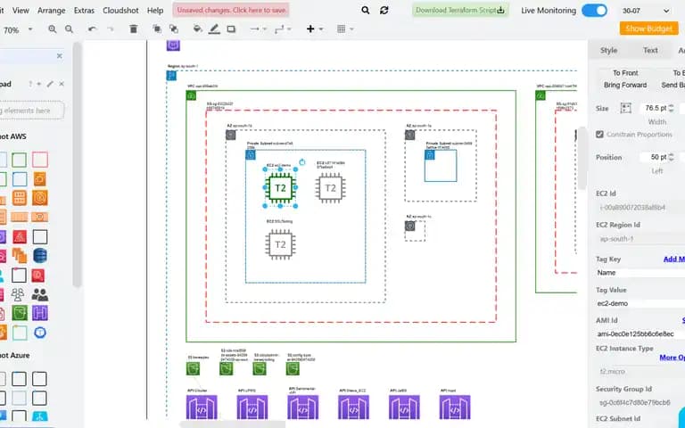The width and height of the screenshot is (685, 428).
Task: Click the first S3 bucket icon
Action: [193, 368]
